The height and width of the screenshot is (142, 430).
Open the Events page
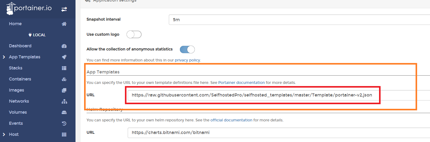(16, 123)
